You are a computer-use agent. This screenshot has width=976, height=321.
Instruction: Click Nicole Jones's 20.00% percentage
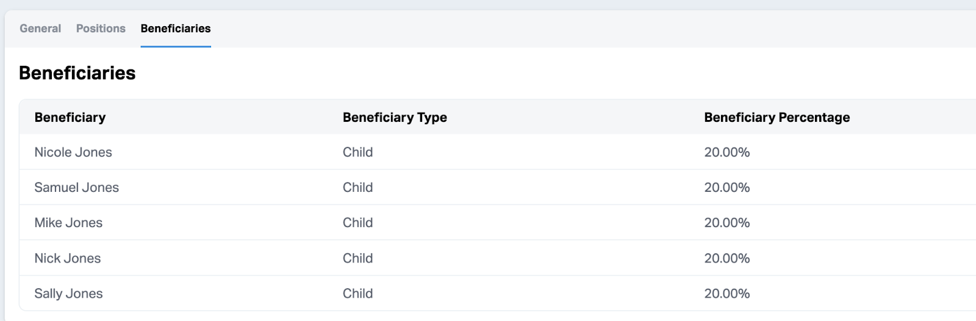pos(727,152)
